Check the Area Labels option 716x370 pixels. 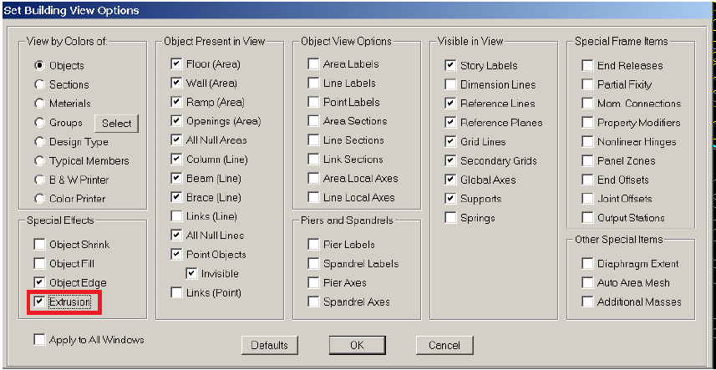click(313, 63)
